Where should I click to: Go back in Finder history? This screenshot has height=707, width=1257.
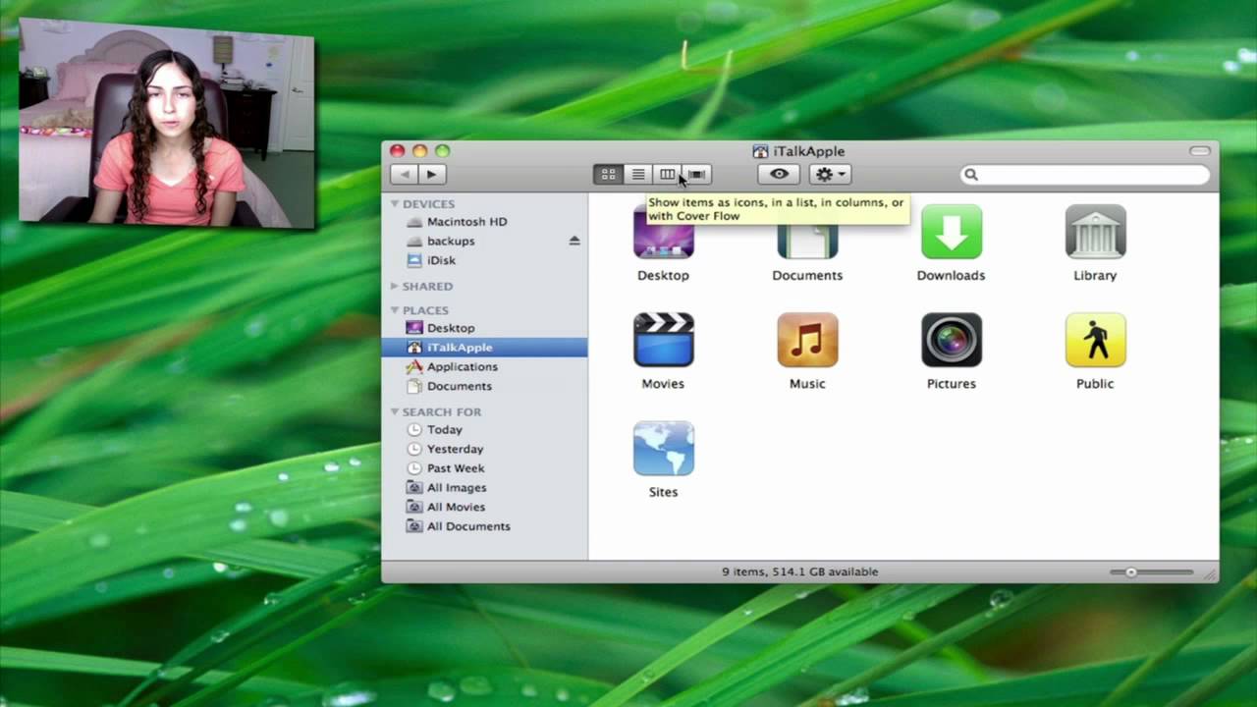click(404, 174)
